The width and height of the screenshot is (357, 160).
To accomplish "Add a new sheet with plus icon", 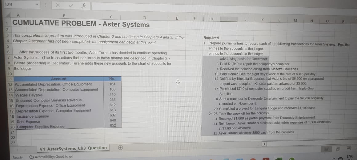I will pyautogui.click(x=120, y=147).
